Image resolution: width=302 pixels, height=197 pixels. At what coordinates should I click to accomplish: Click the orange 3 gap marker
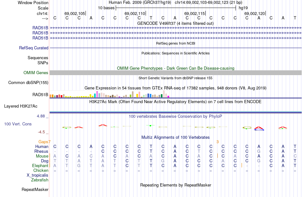(217, 142)
